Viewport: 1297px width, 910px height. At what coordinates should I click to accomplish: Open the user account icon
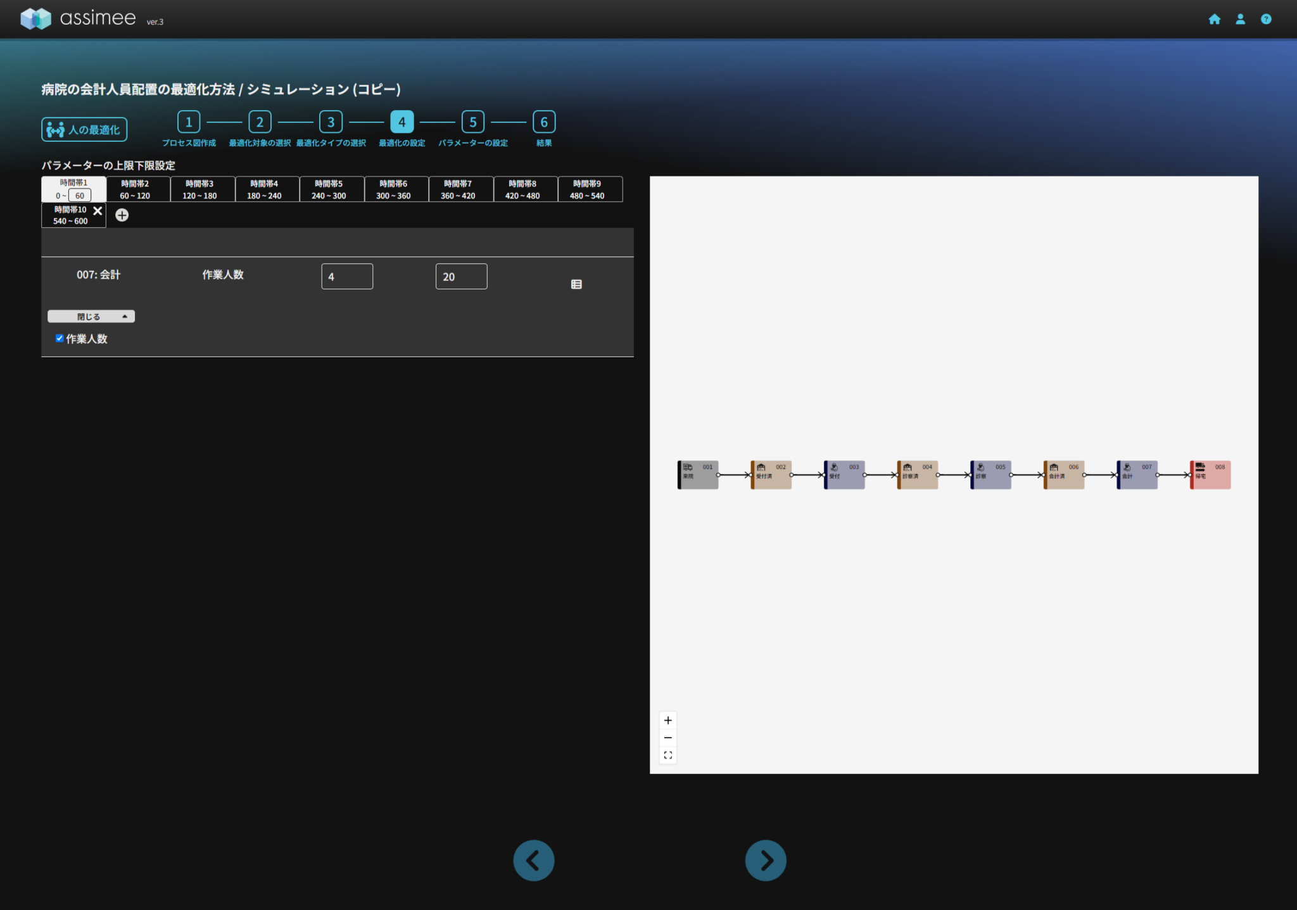click(1240, 19)
